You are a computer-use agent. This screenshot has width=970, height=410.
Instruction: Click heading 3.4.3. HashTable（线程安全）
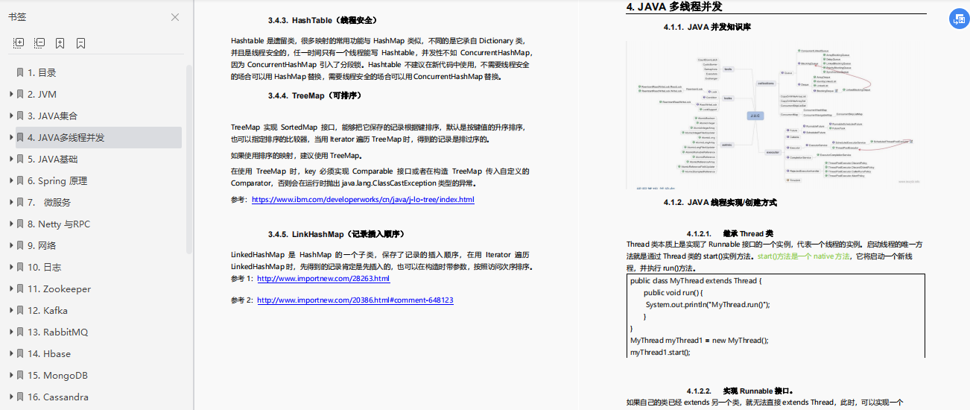[323, 20]
